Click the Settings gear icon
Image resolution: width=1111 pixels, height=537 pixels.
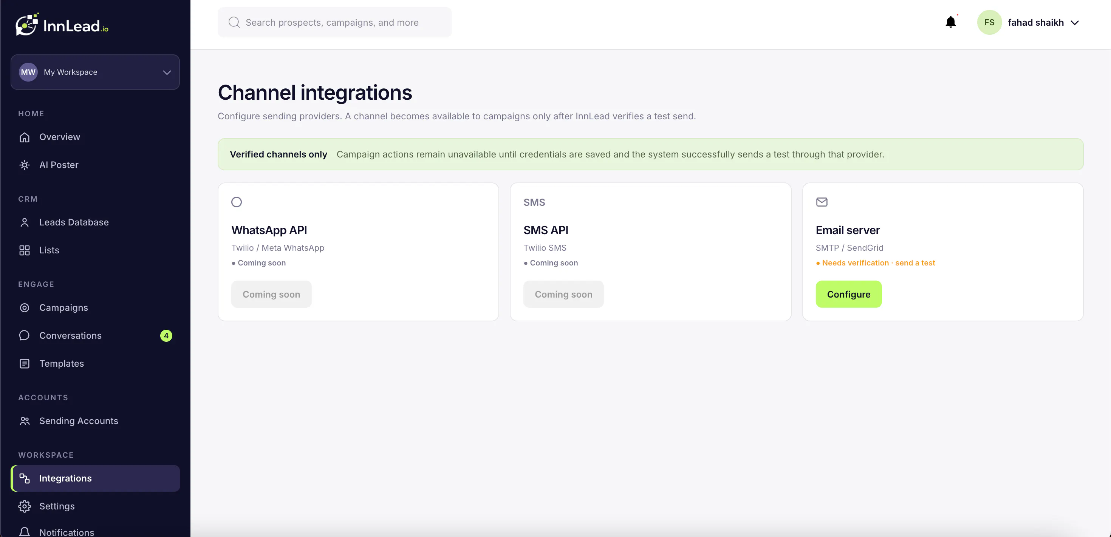pos(25,506)
